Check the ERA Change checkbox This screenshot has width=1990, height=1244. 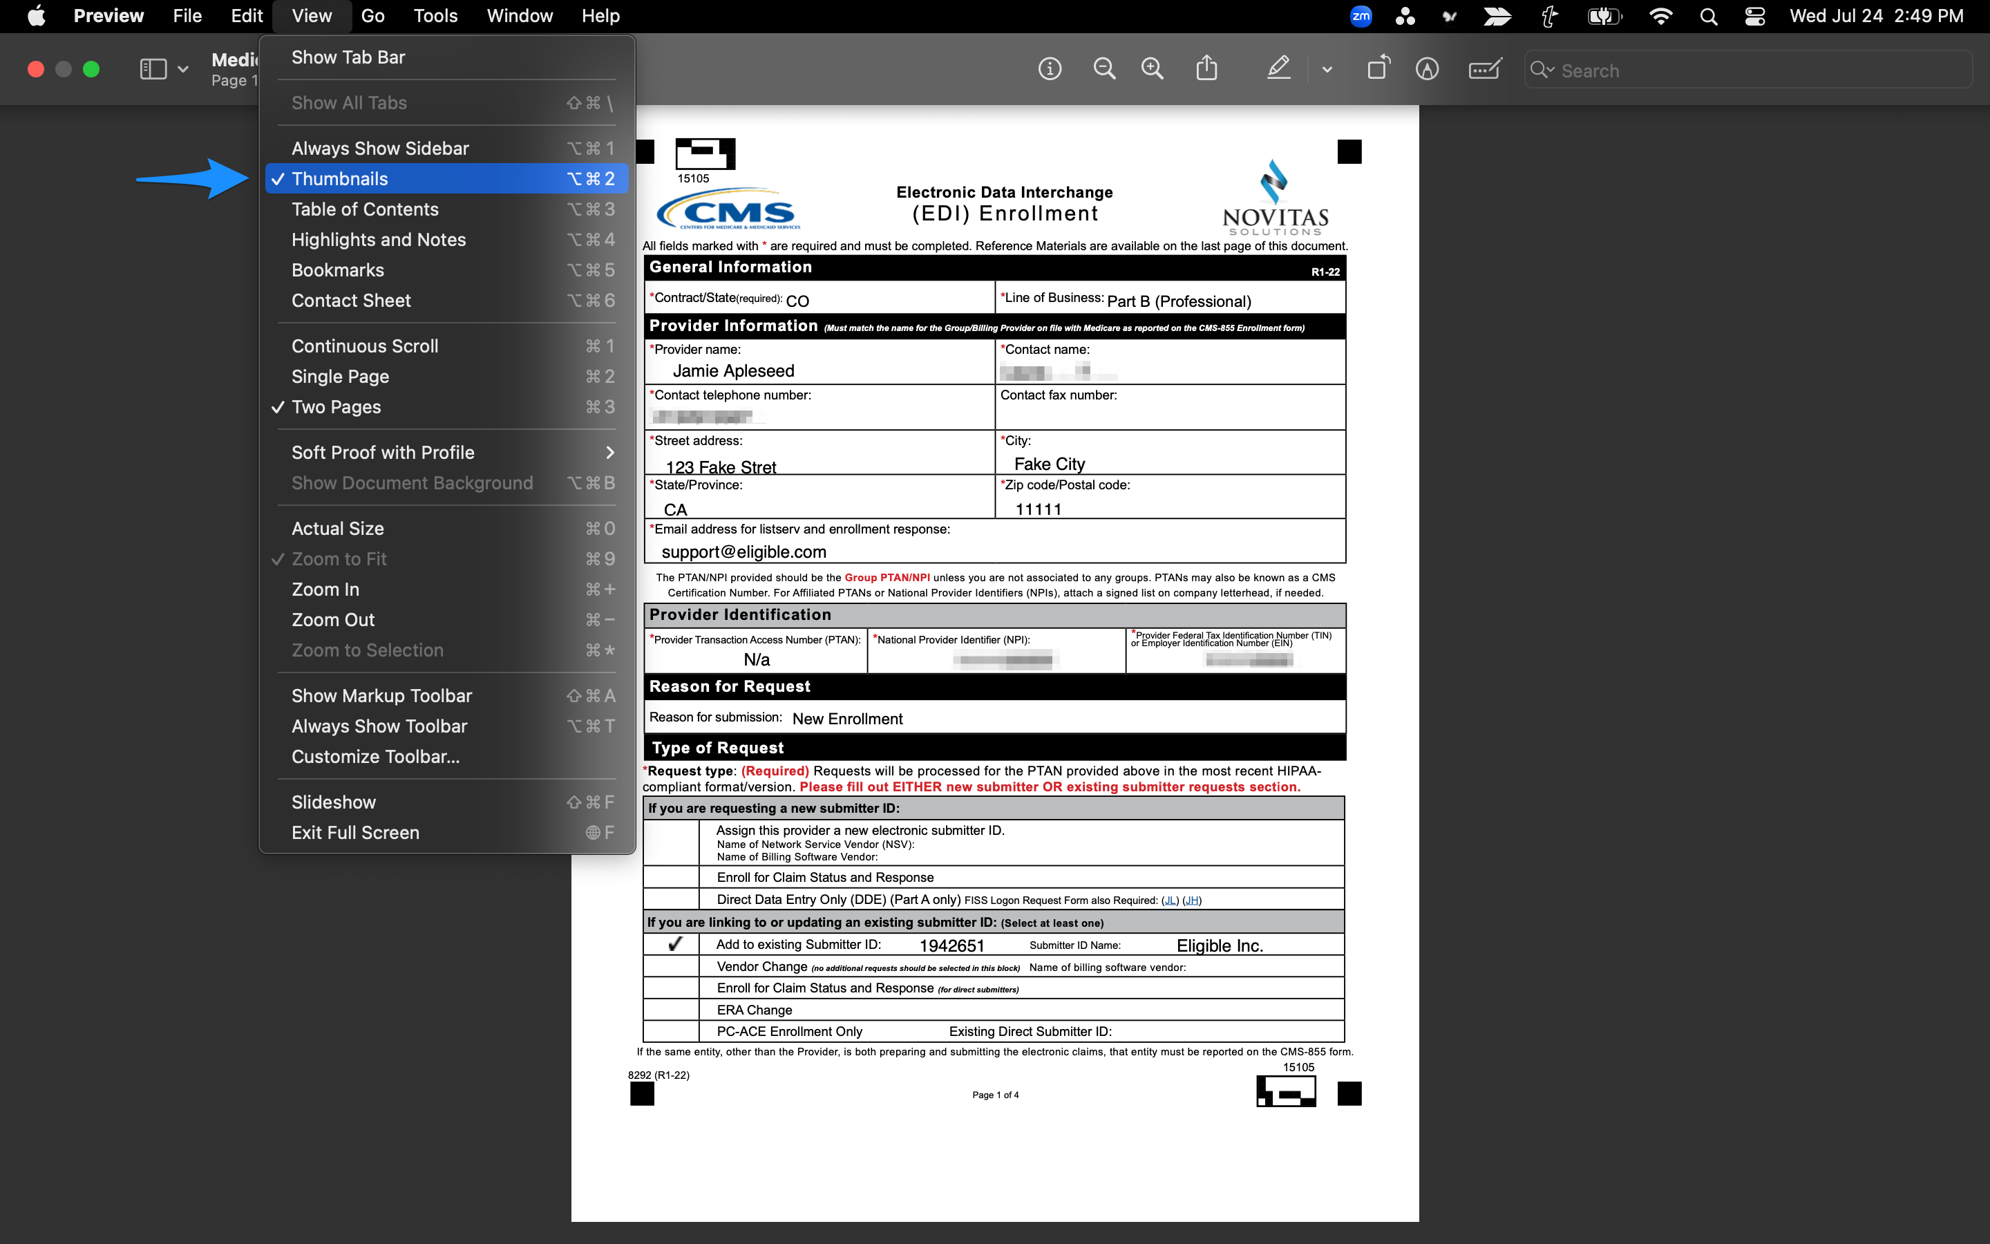pyautogui.click(x=672, y=1010)
